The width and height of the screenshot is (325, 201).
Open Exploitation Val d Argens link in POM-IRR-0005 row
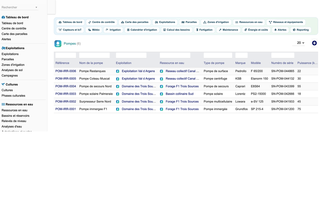coord(138,79)
